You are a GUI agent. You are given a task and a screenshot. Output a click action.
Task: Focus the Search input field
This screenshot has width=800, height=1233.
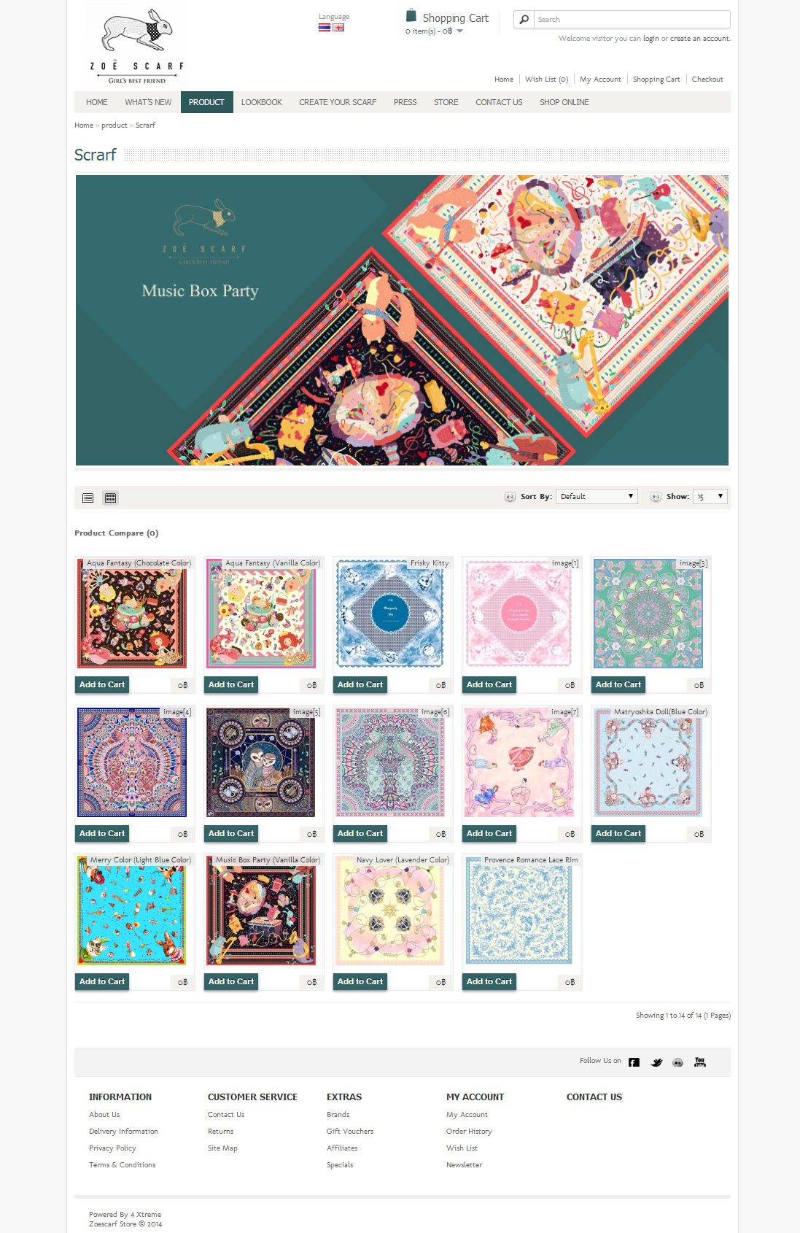pyautogui.click(x=632, y=20)
